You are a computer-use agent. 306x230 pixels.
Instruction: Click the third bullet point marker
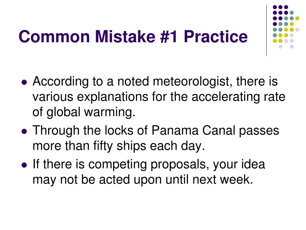(x=24, y=165)
